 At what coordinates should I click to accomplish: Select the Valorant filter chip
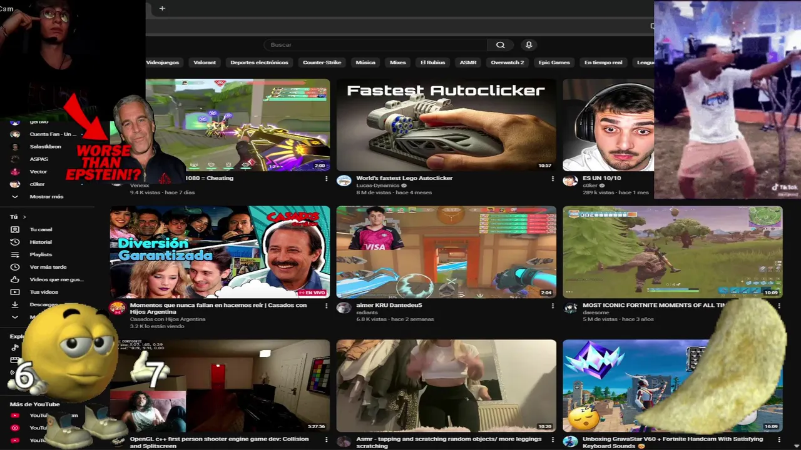pyautogui.click(x=205, y=62)
